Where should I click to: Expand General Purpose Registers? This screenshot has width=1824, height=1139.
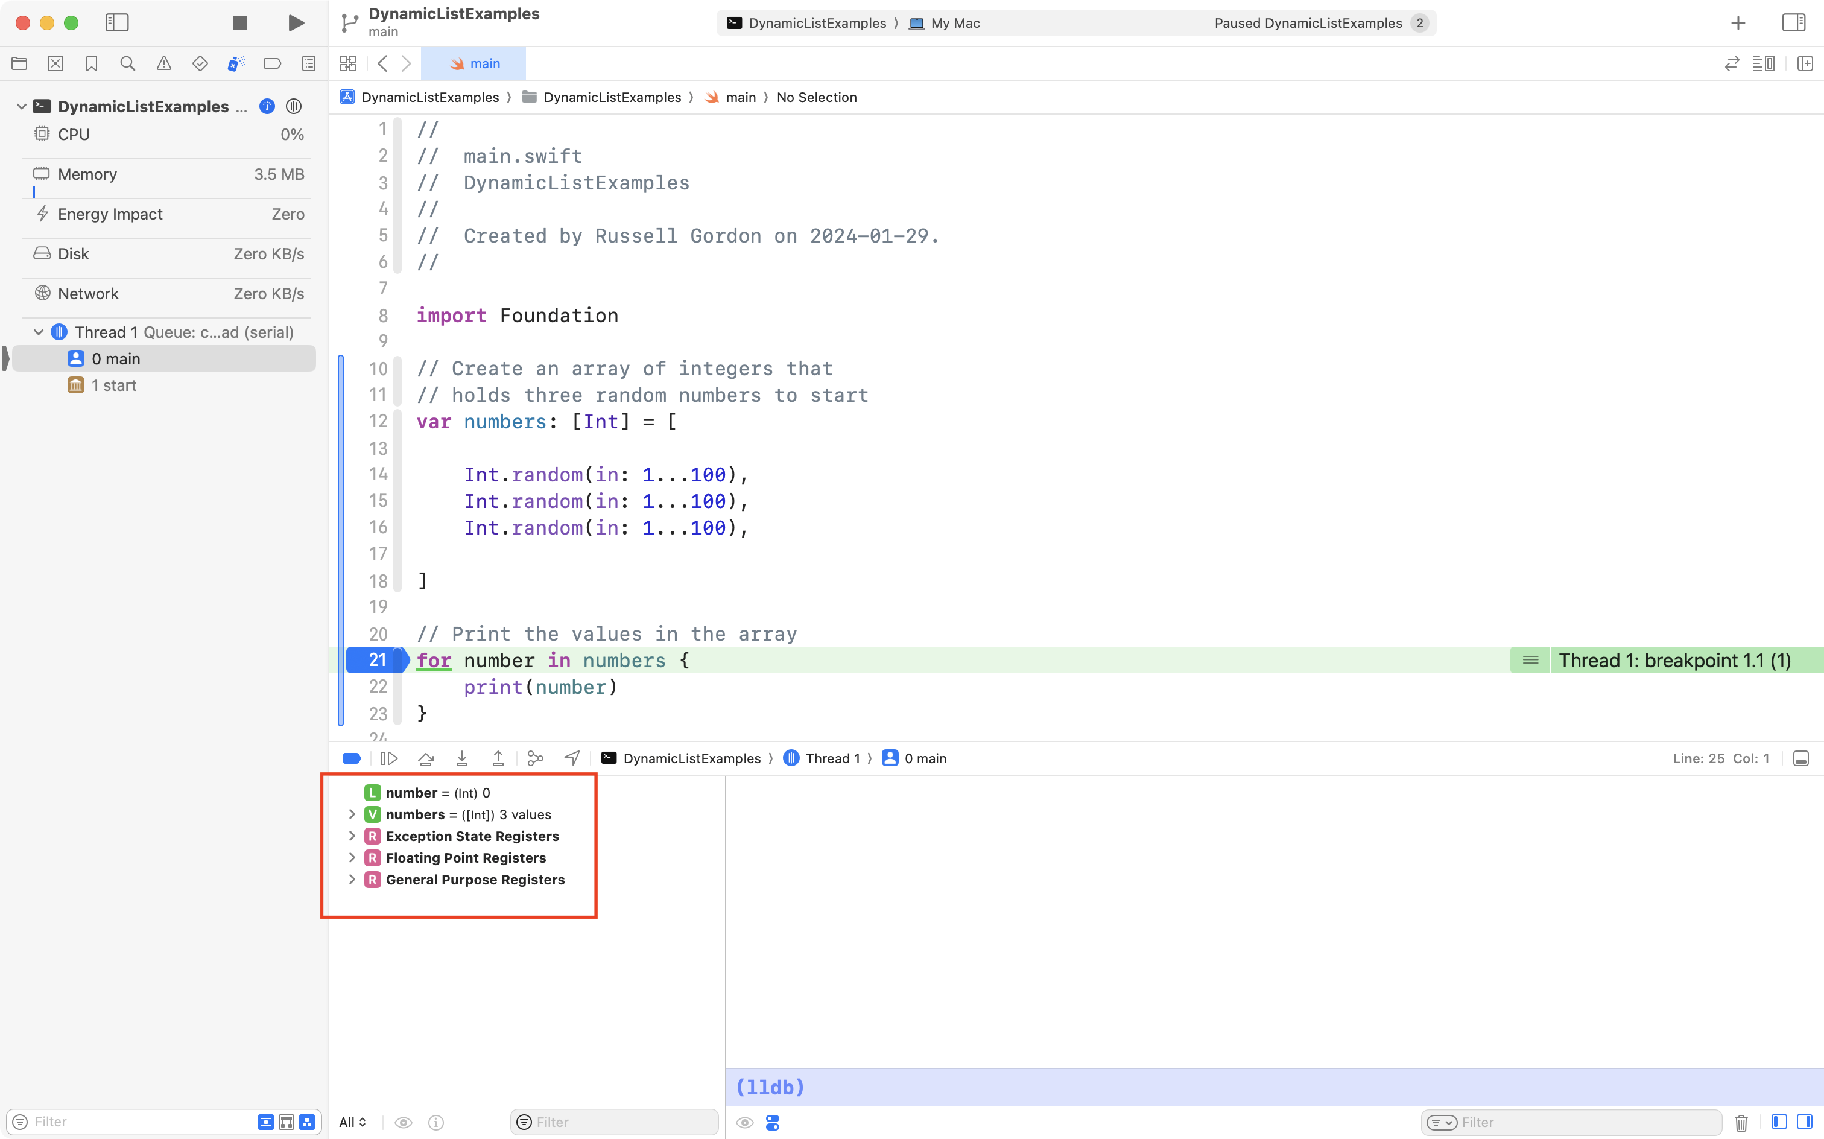(x=352, y=879)
